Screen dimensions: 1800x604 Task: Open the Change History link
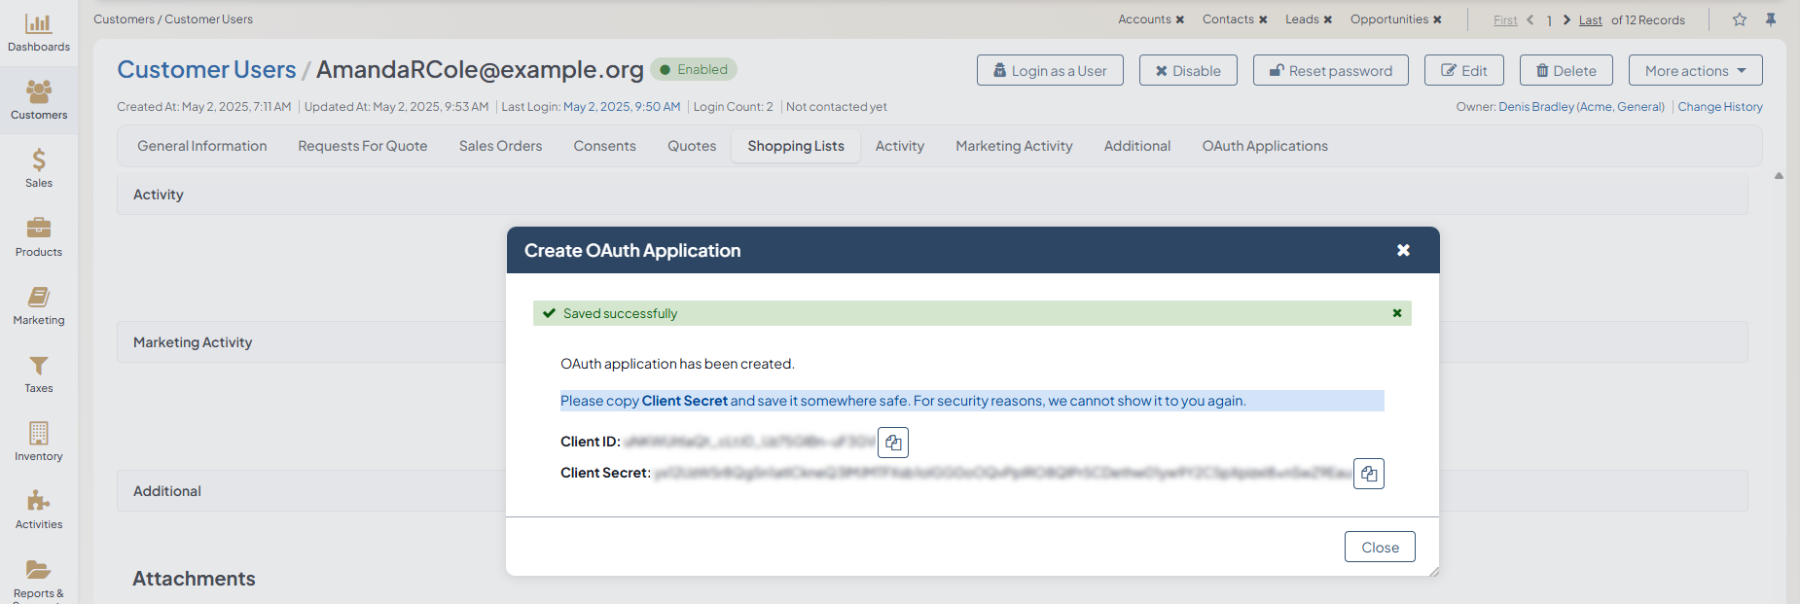pos(1719,107)
